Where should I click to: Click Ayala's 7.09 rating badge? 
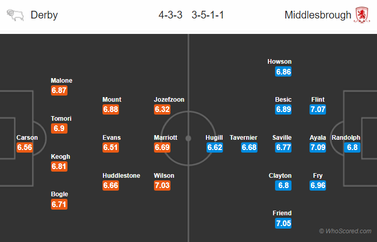(318, 147)
